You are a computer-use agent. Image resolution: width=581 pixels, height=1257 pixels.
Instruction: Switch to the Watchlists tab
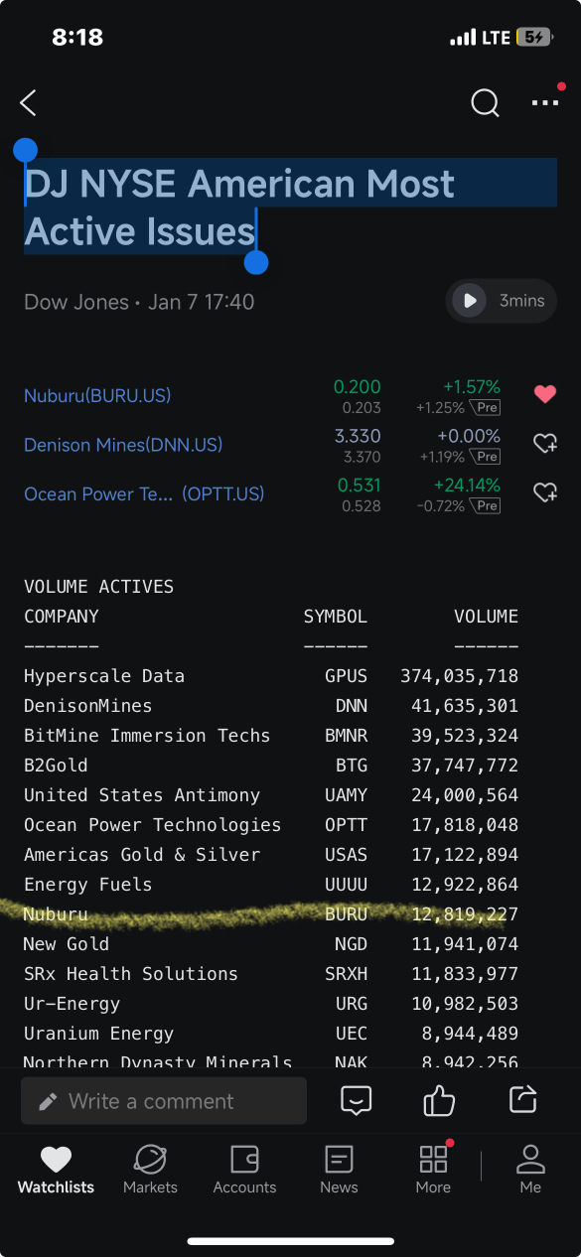coord(56,1170)
